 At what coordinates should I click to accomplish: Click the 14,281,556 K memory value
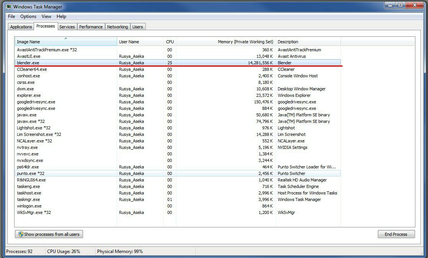[260, 63]
